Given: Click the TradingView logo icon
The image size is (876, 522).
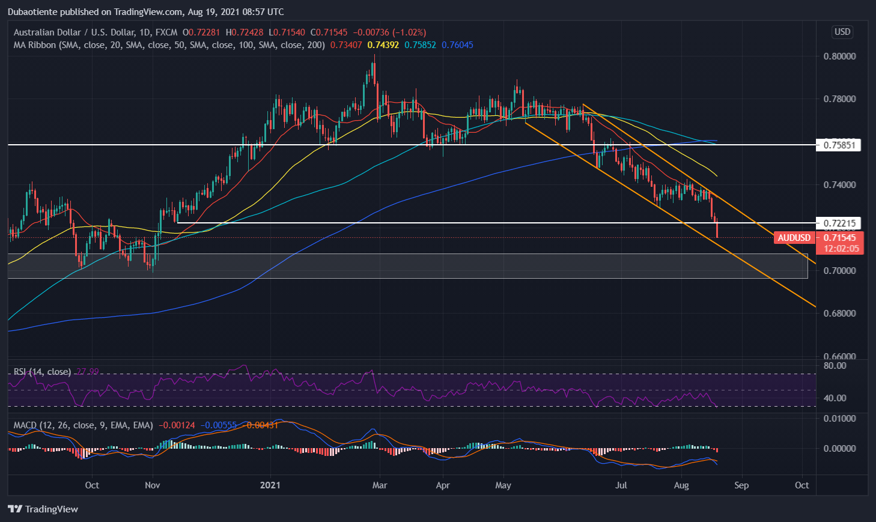Looking at the screenshot, I should pyautogui.click(x=15, y=509).
